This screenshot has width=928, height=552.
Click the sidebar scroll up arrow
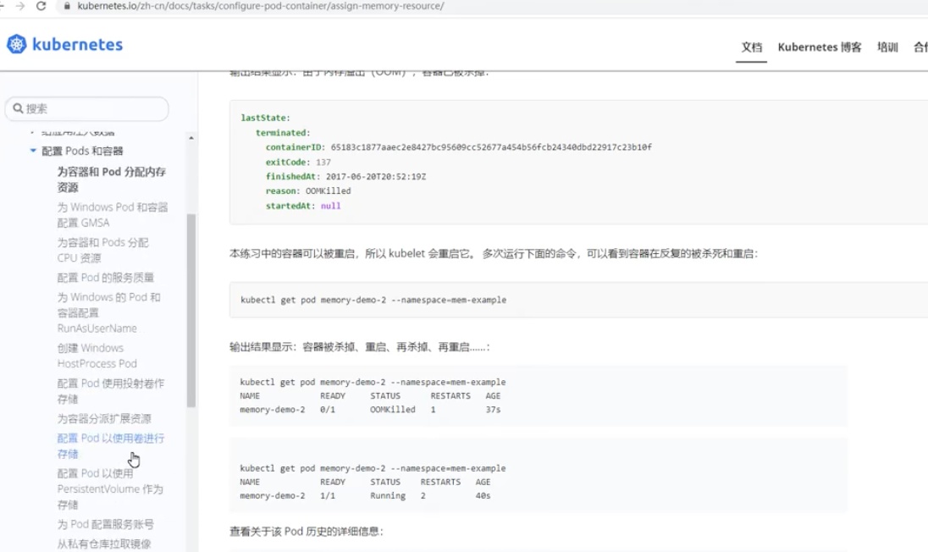[x=191, y=138]
